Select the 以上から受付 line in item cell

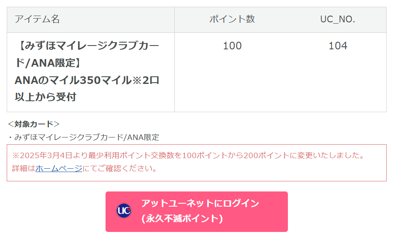point(46,97)
